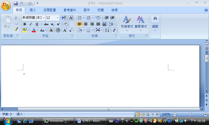Apply superscript formatting
Screen dimensions: 209x125
[x=58, y=24]
